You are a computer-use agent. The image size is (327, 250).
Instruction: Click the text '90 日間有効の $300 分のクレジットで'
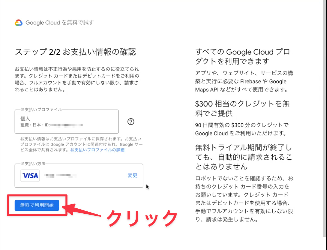click(x=242, y=125)
